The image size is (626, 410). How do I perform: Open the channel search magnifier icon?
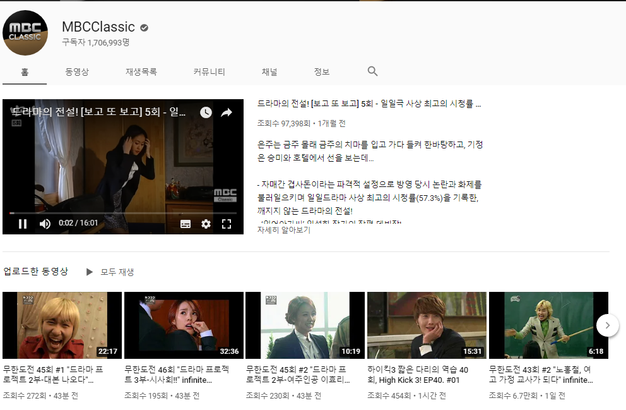(372, 71)
